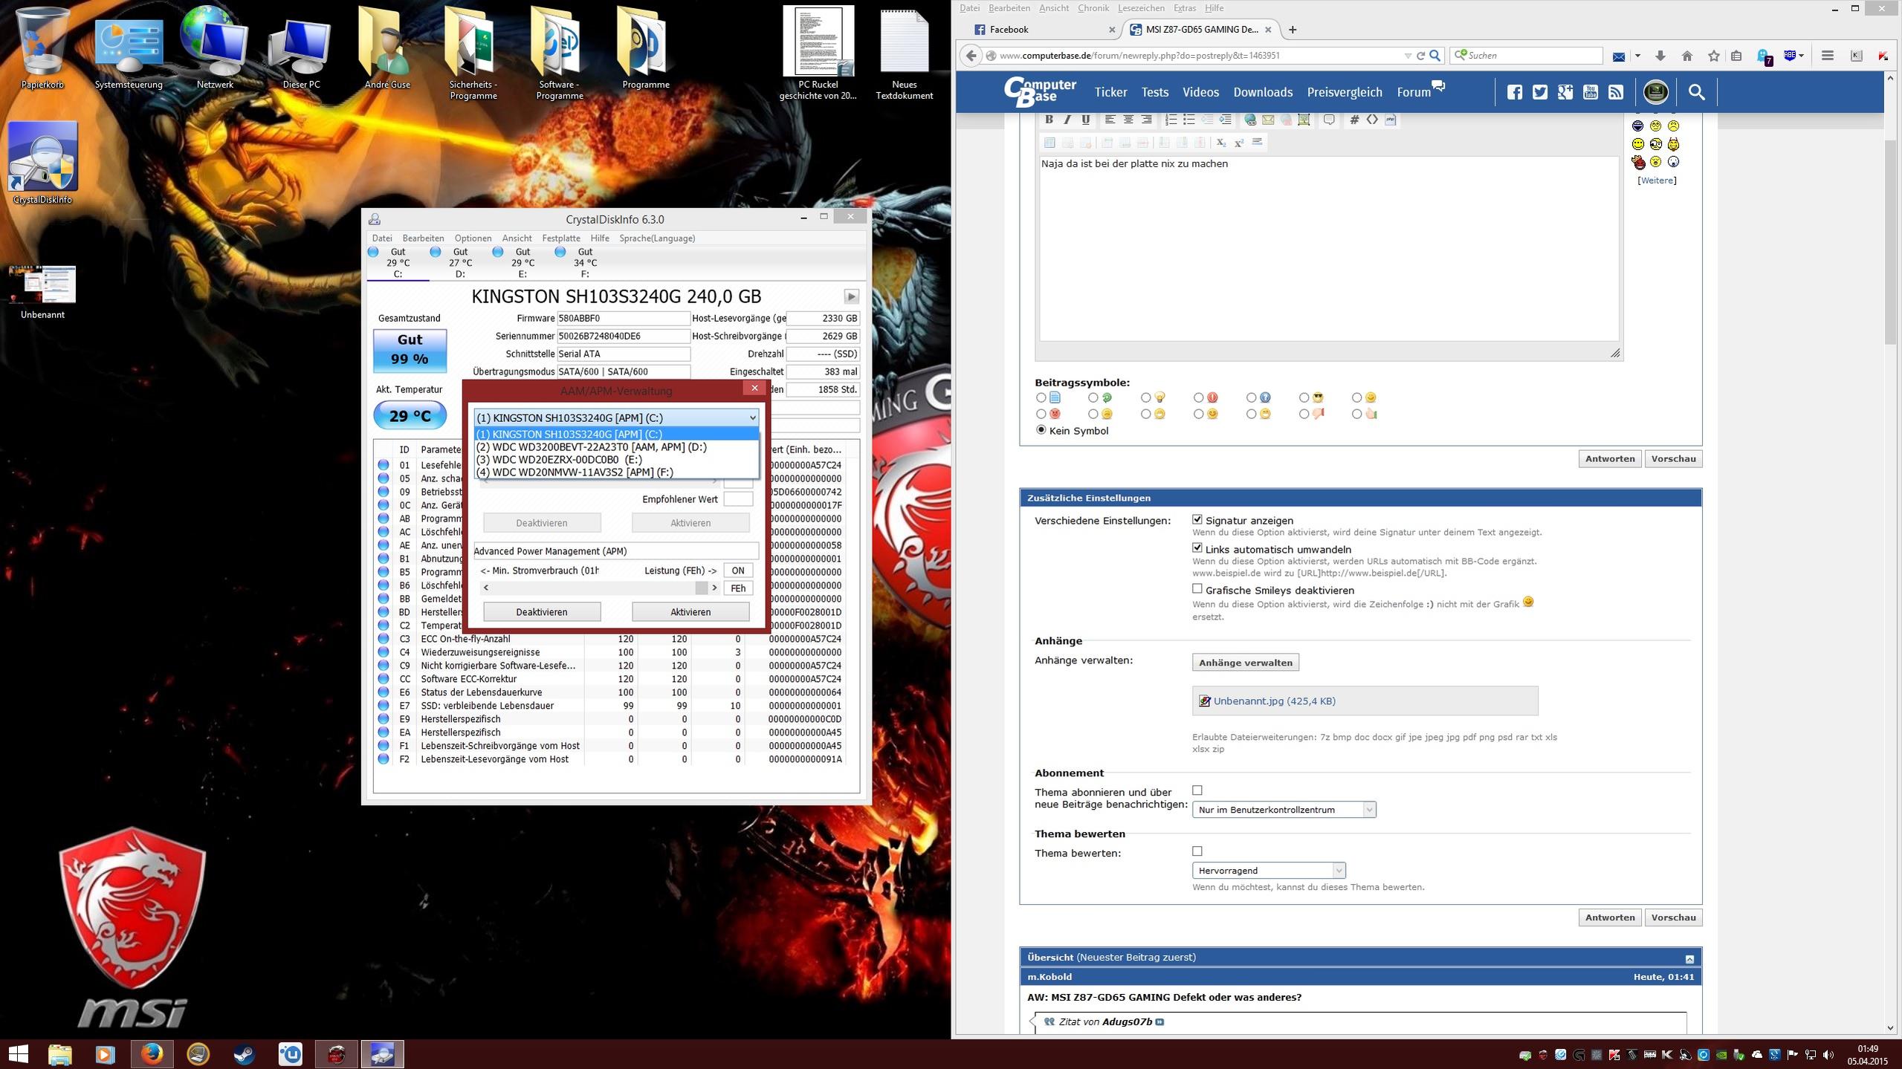This screenshot has width=1902, height=1069.
Task: Toggle bold formatting in the reply editor
Action: click(x=1049, y=120)
